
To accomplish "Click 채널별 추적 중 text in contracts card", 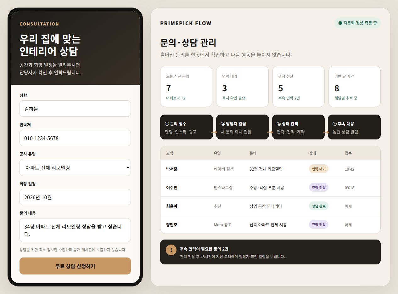I will tap(346, 98).
